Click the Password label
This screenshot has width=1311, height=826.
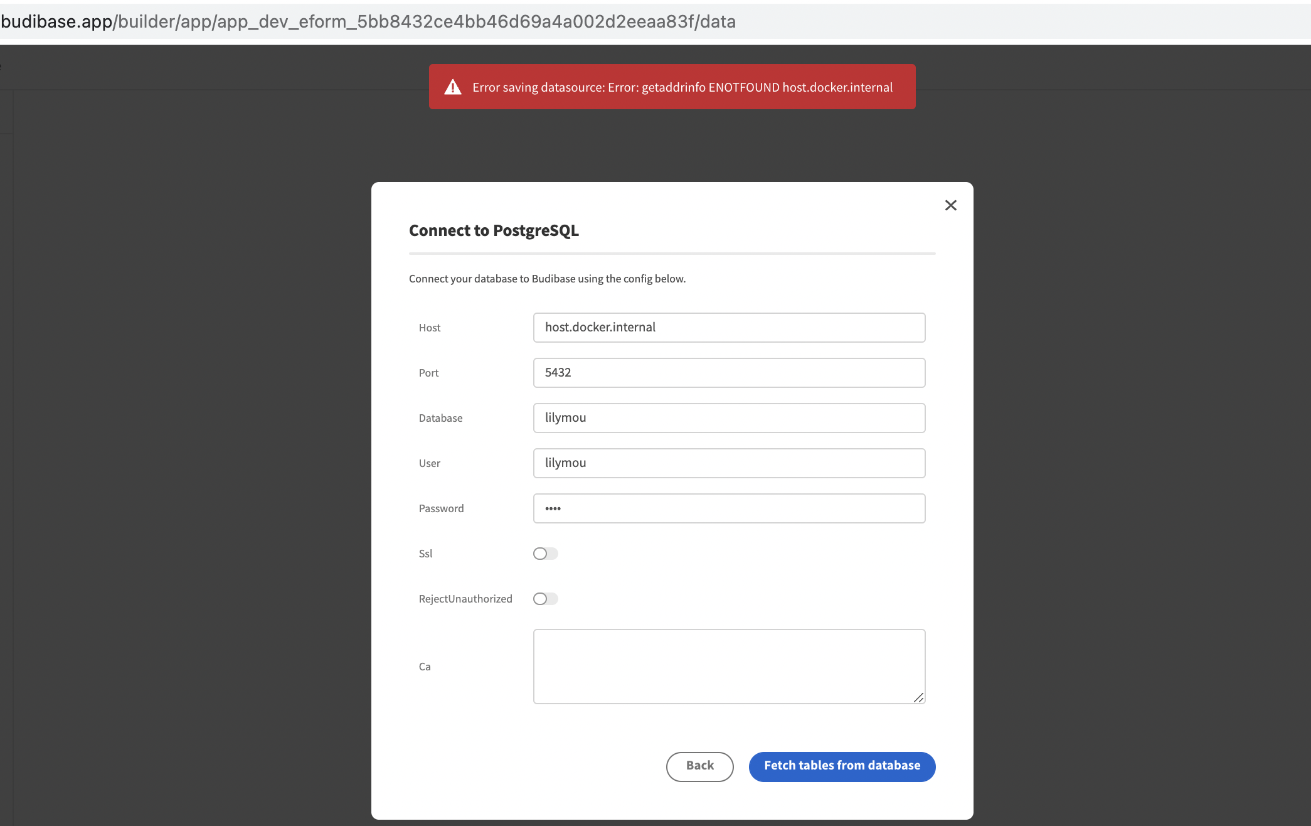441,508
